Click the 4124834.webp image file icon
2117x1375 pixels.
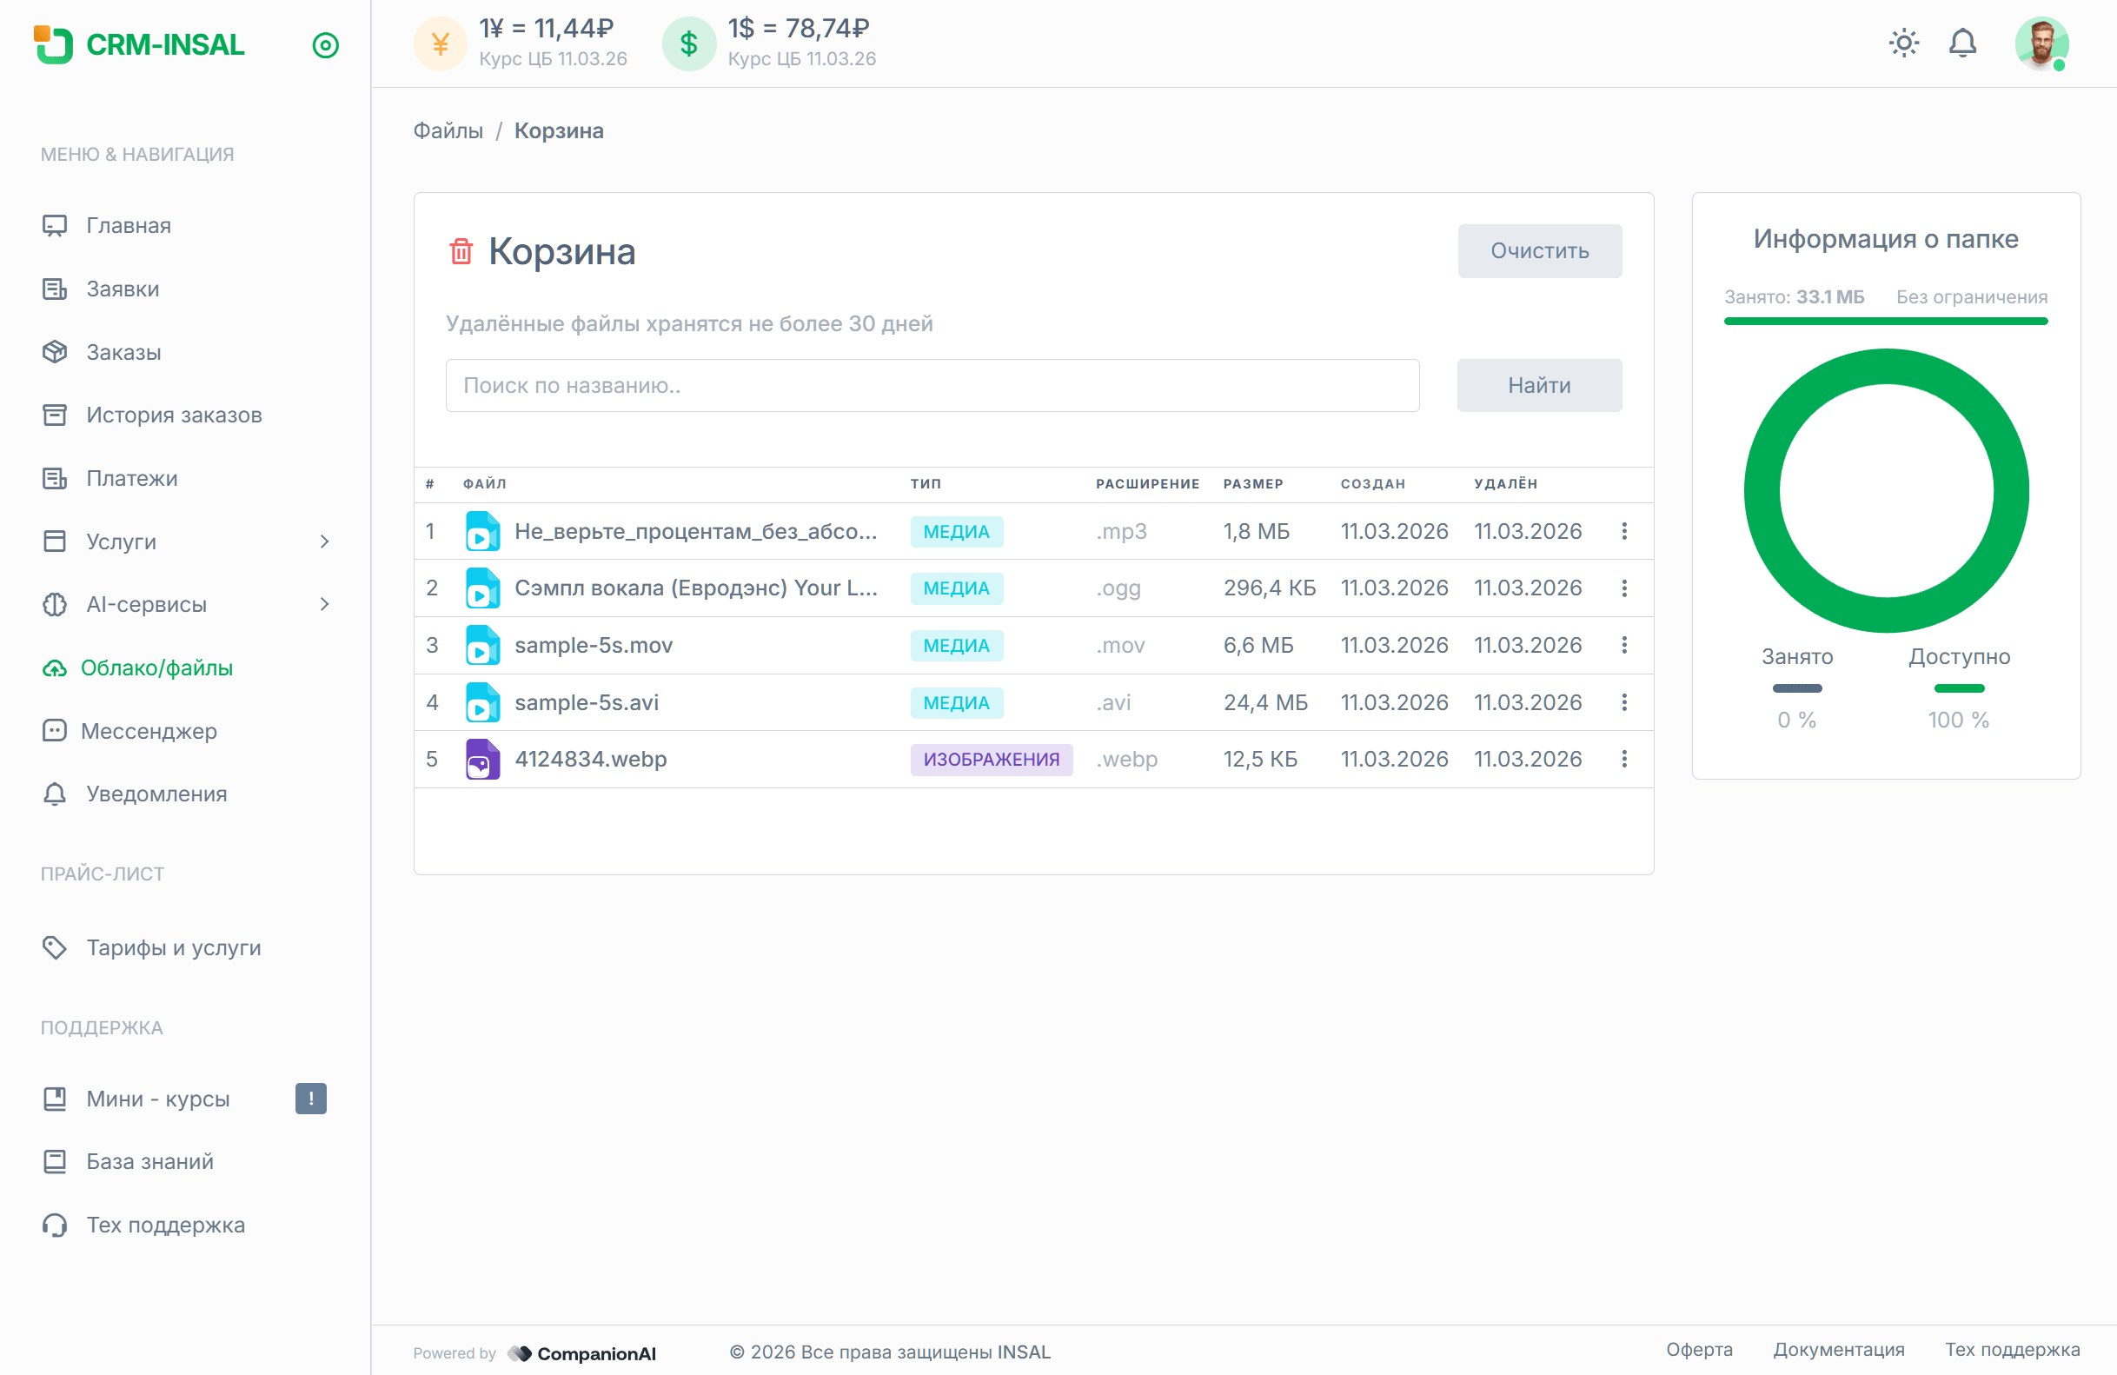tap(482, 760)
